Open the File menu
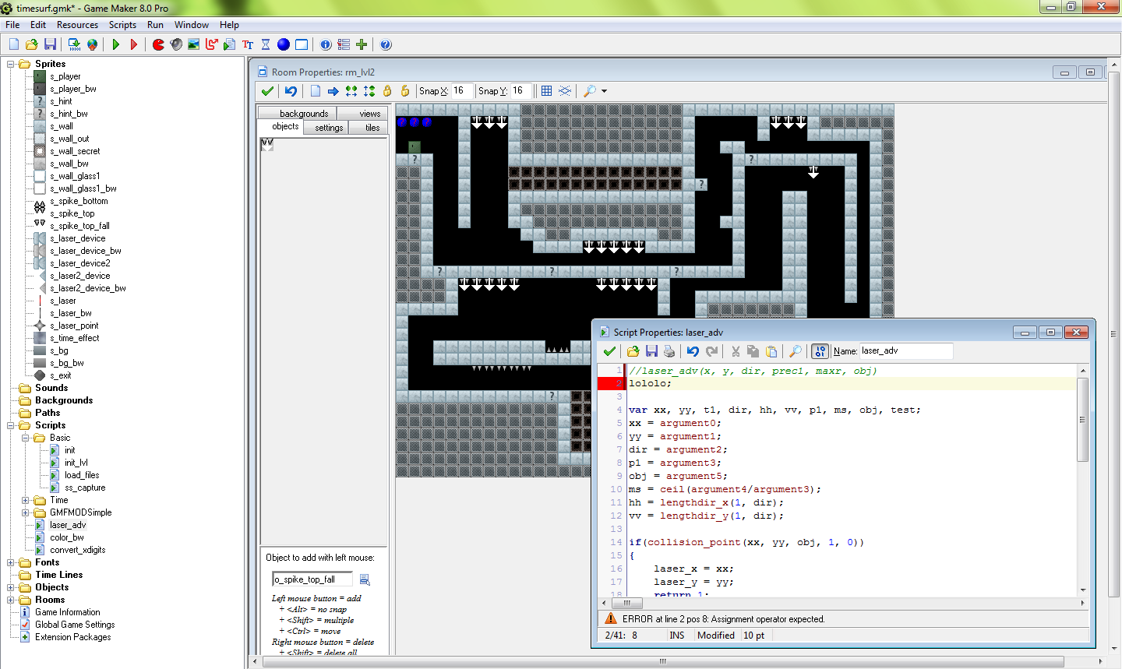 12,25
